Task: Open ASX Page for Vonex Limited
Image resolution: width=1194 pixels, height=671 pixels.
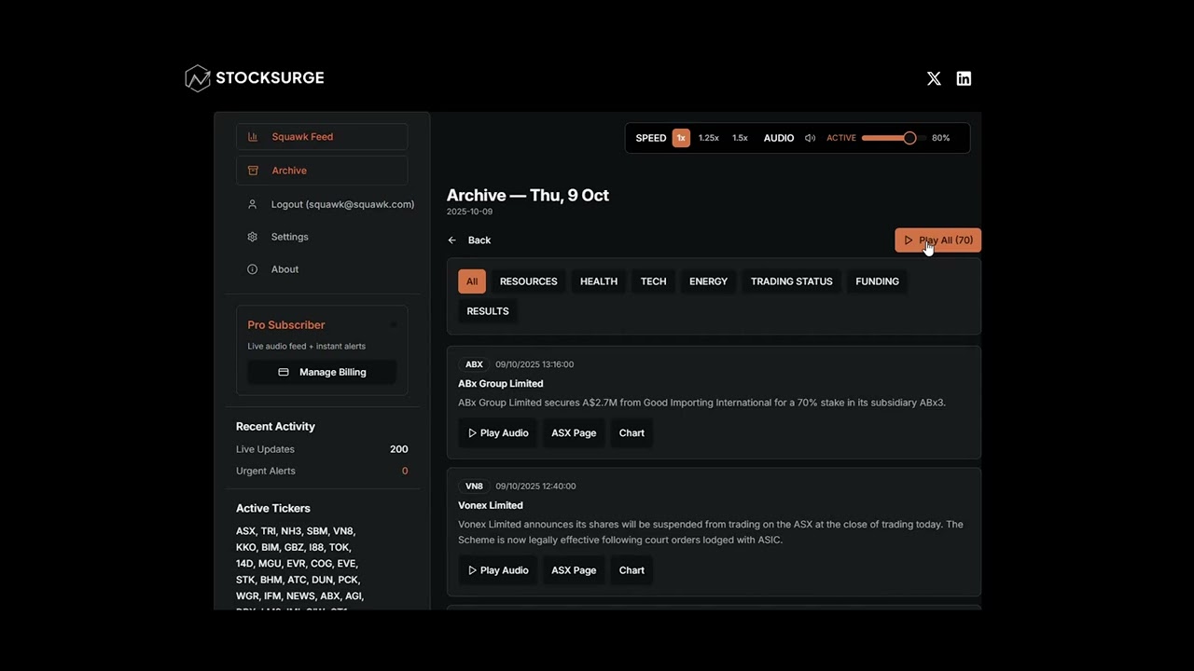Action: (574, 570)
